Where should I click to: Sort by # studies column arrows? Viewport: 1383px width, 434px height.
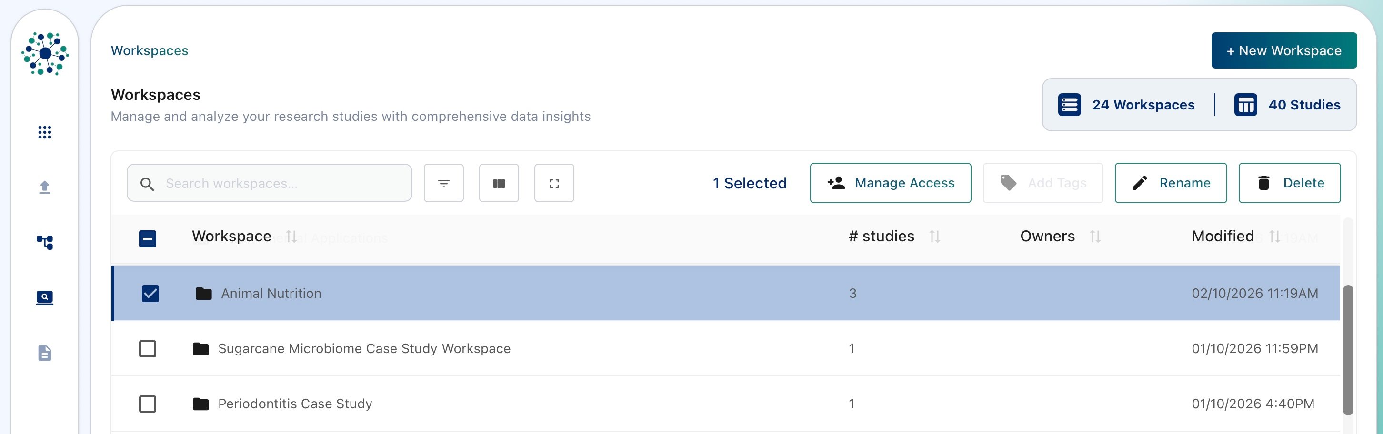935,237
